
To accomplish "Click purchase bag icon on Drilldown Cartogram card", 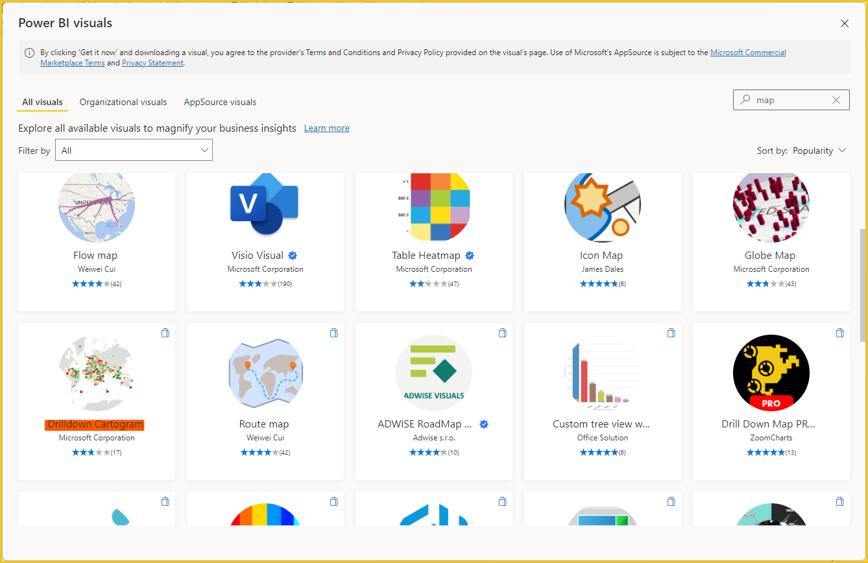I will coord(165,333).
